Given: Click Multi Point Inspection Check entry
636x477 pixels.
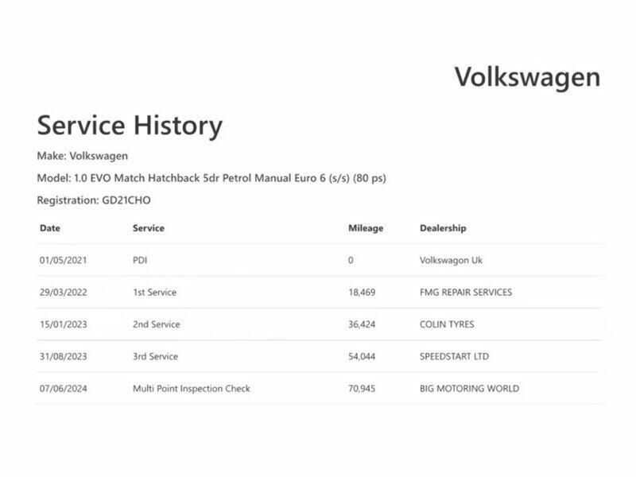Looking at the screenshot, I should (x=192, y=388).
